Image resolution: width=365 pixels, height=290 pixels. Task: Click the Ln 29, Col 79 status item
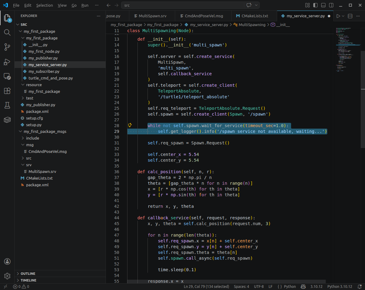coord(207,286)
